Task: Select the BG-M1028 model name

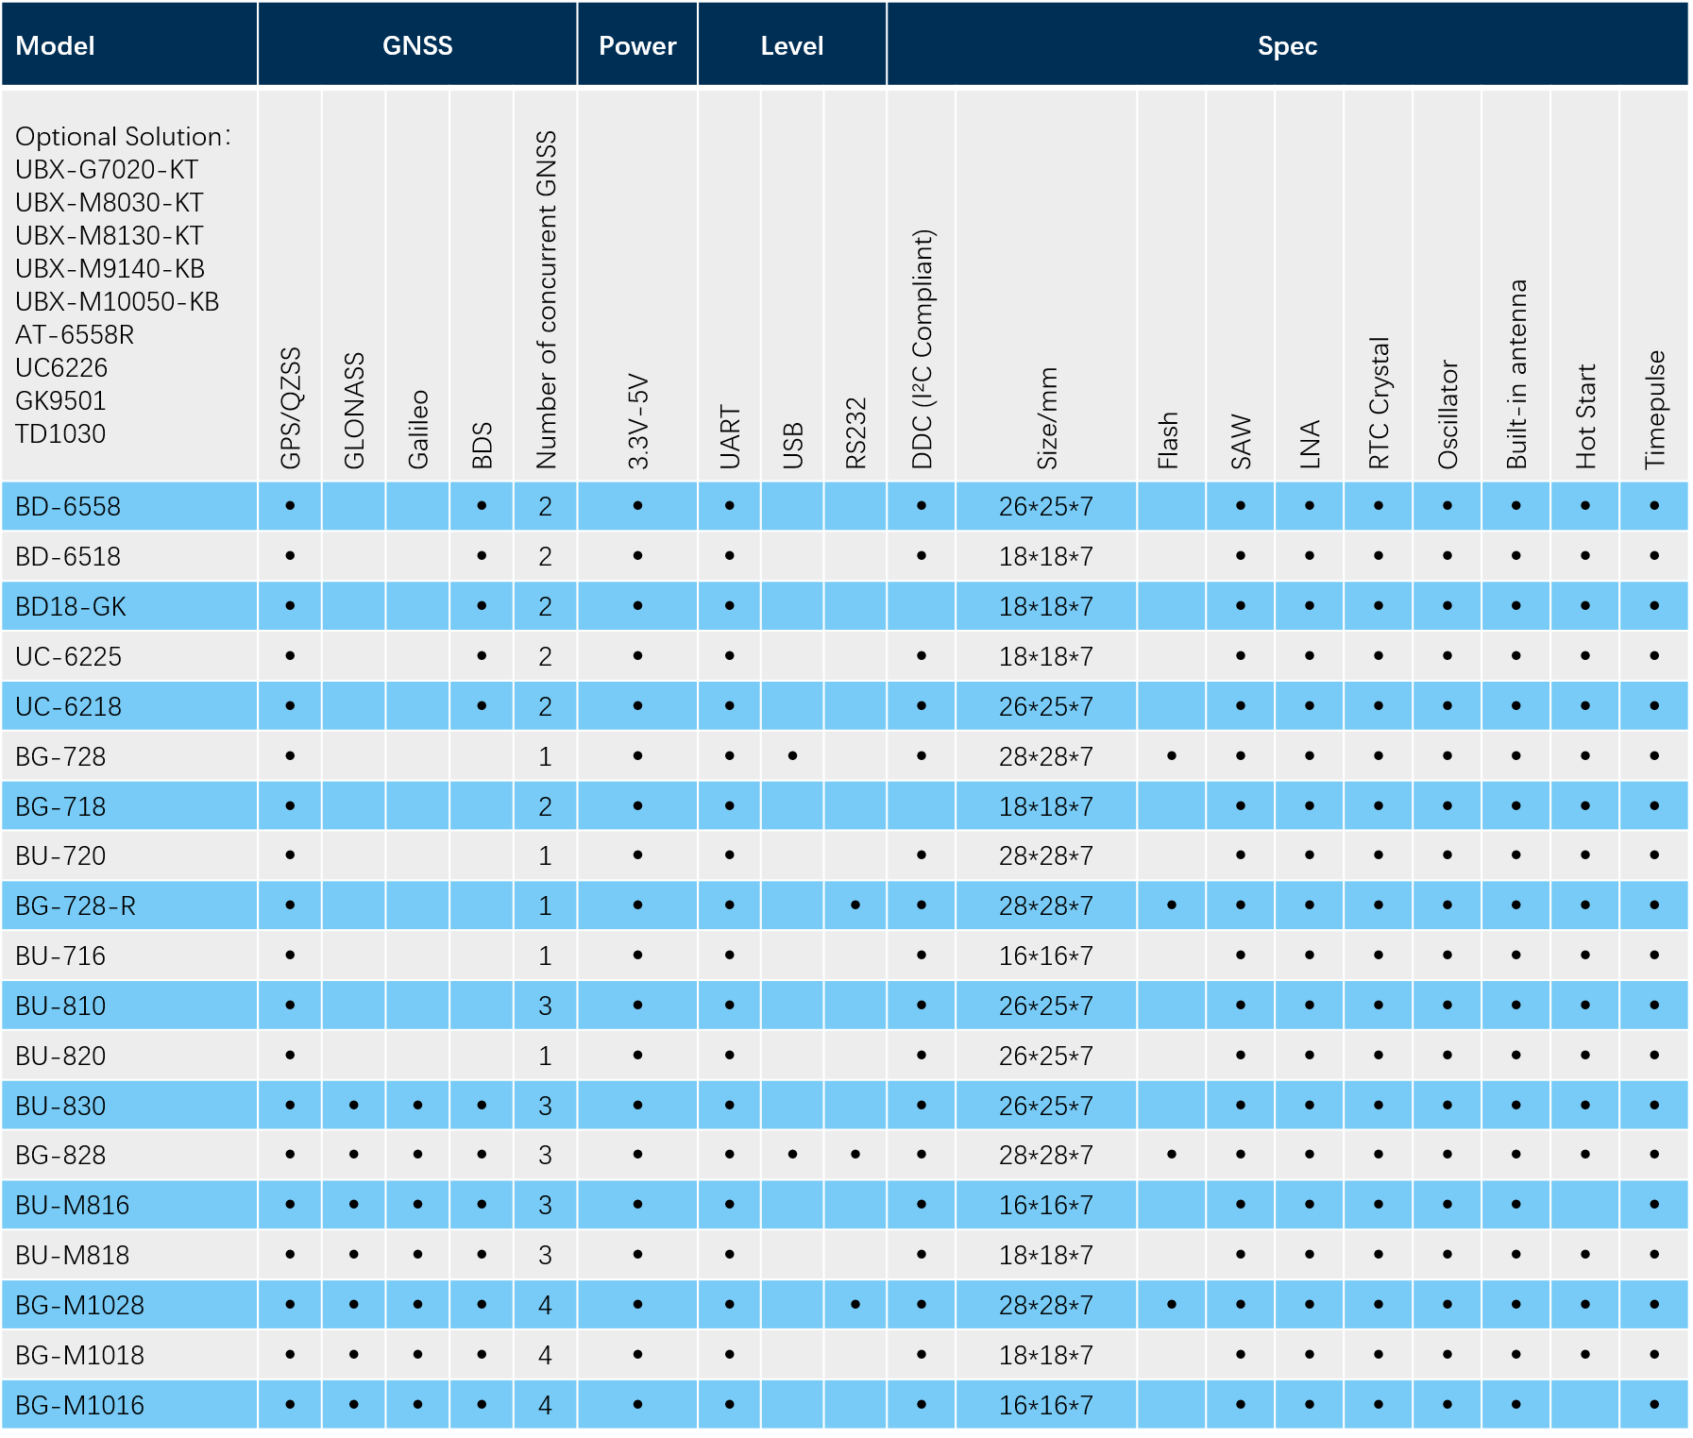Action: (80, 1306)
